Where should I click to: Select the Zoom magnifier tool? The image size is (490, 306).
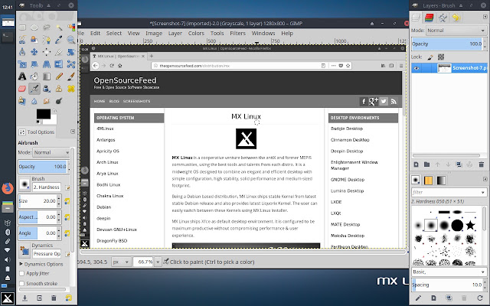pos(71,40)
